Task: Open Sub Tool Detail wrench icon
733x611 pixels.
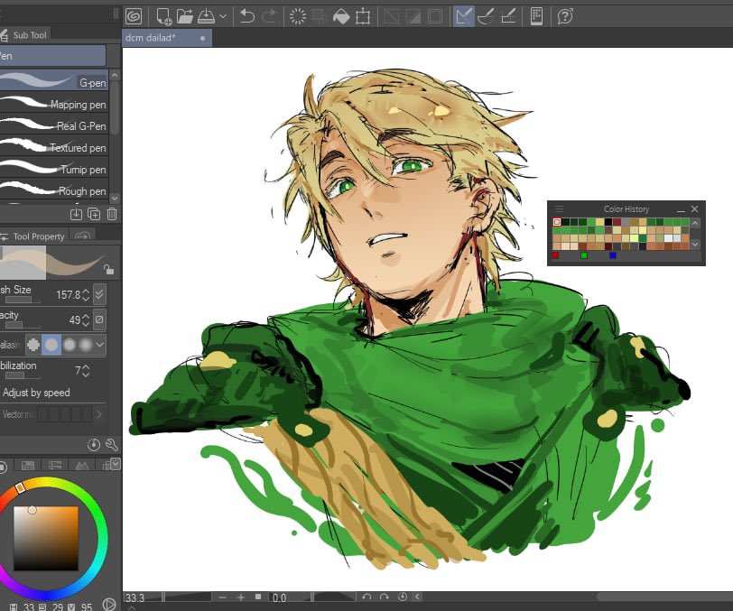Action: click(x=112, y=445)
